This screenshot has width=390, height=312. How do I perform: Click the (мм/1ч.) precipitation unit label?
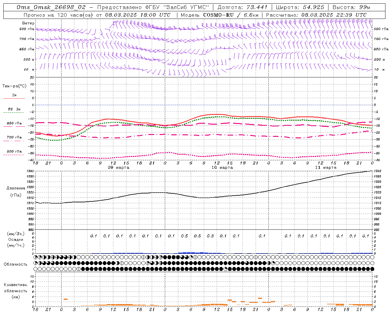(x=15, y=245)
